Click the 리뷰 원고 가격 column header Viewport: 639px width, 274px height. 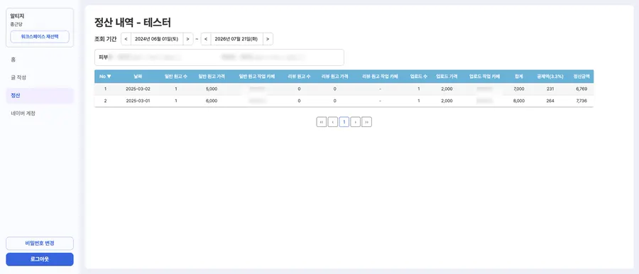(334, 77)
